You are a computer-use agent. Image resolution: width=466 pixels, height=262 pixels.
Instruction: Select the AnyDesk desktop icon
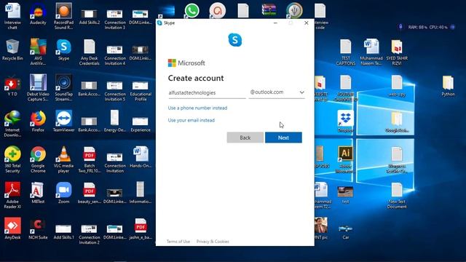pos(12,229)
